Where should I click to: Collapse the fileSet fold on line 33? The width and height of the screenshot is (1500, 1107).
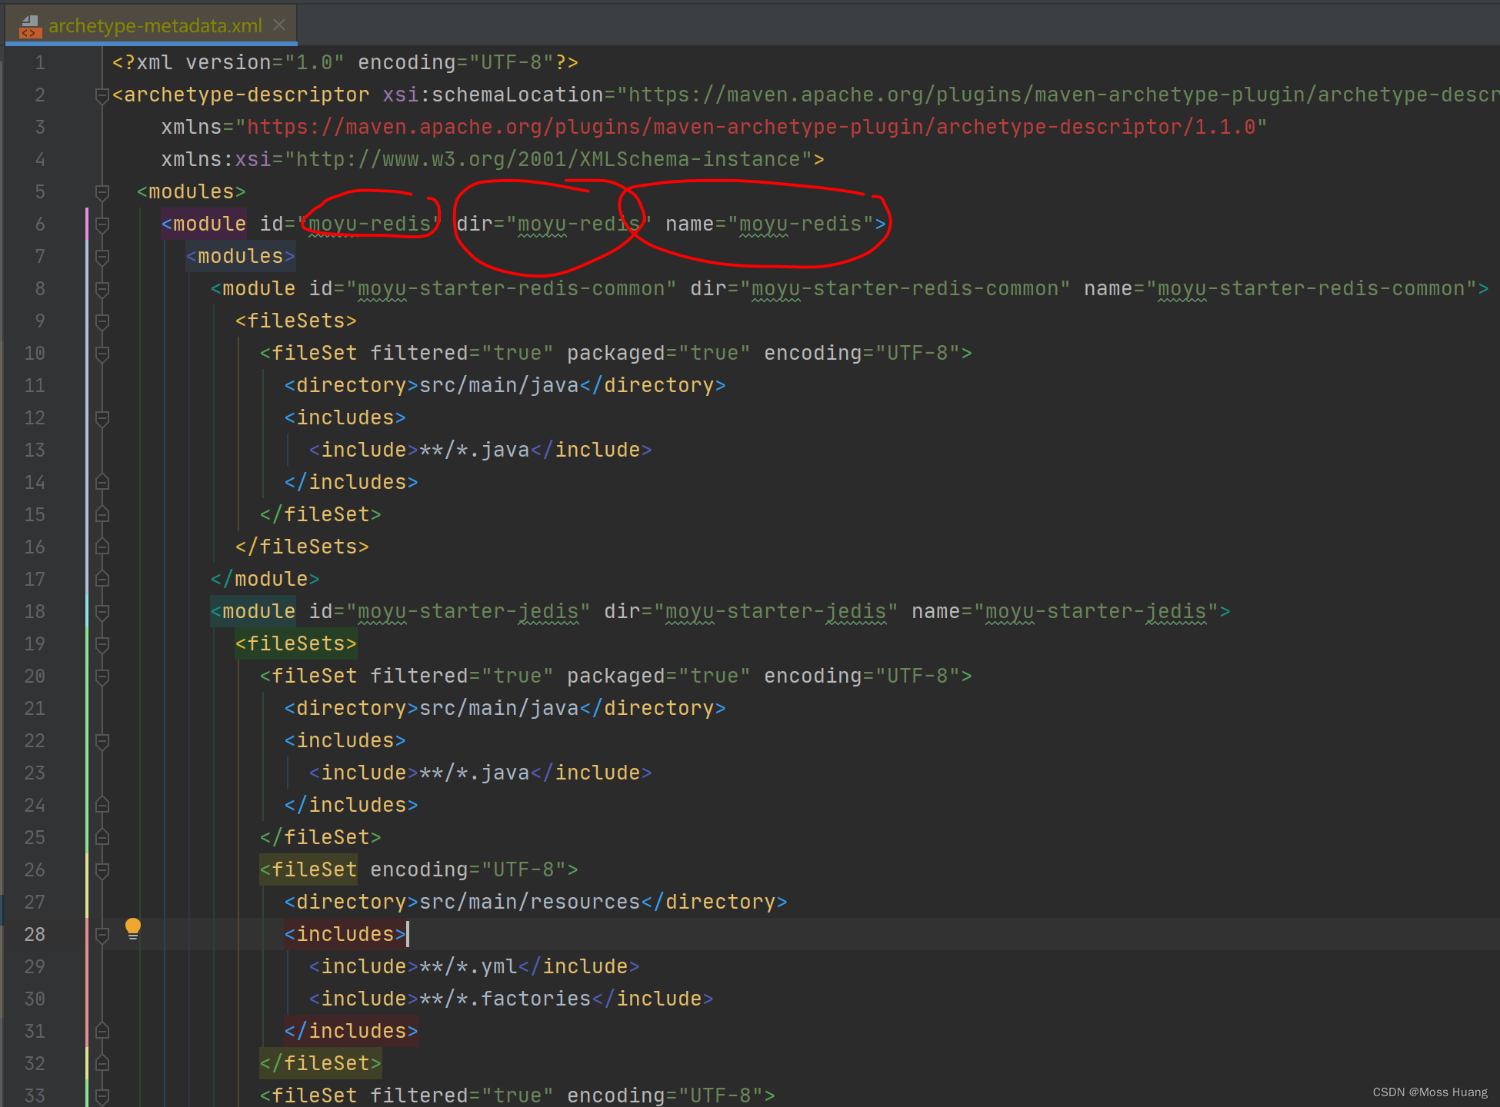[x=102, y=1095]
